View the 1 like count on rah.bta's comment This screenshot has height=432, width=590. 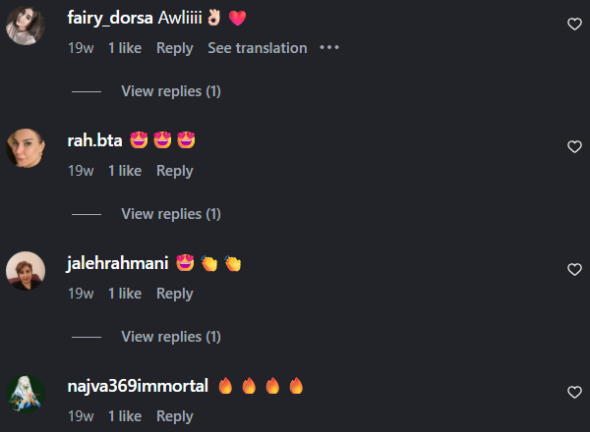[125, 171]
